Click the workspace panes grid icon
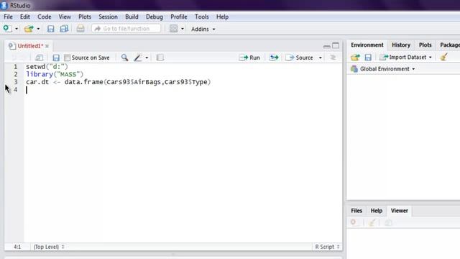 [174, 29]
